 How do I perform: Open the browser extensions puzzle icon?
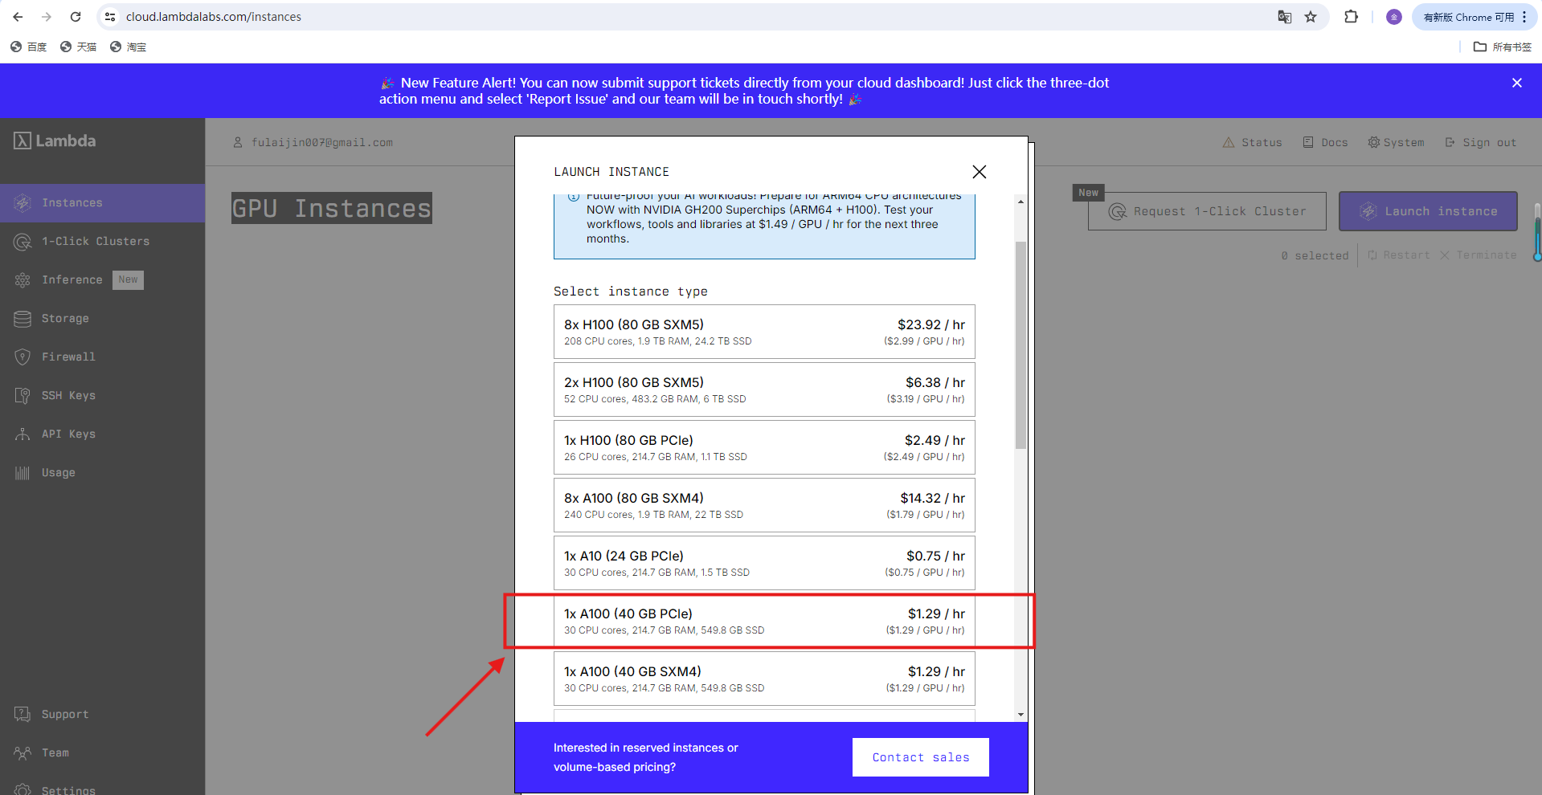pyautogui.click(x=1352, y=17)
